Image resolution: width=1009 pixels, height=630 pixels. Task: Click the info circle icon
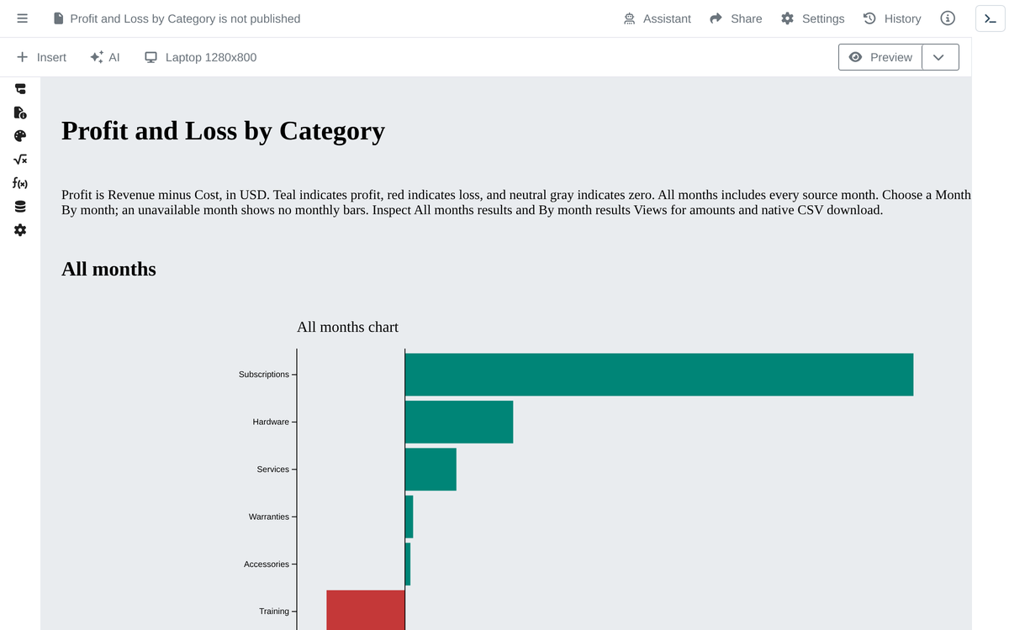(948, 18)
